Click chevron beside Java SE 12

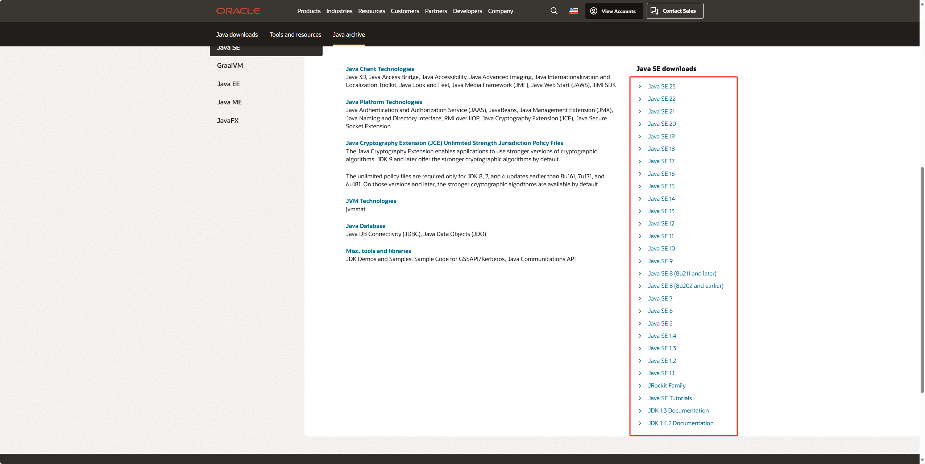coord(640,224)
